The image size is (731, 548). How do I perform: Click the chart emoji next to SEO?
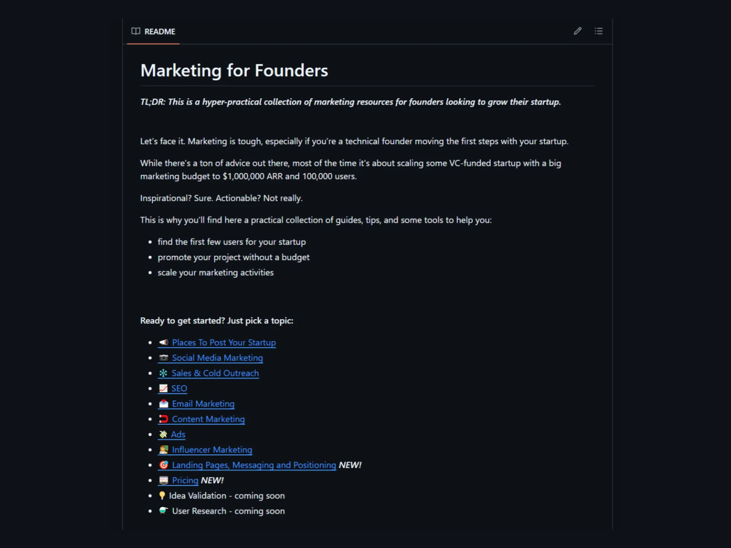click(x=163, y=388)
